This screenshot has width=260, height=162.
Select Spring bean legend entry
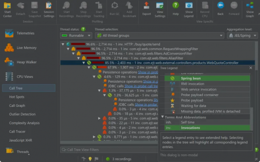point(207,78)
